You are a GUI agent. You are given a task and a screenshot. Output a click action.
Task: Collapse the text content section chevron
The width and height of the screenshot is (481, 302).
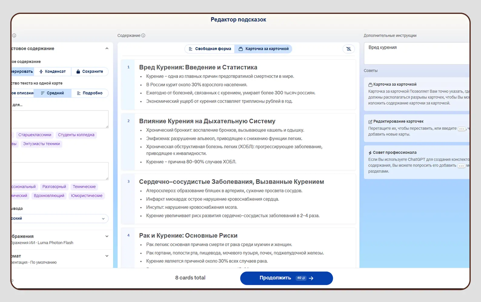click(x=107, y=49)
